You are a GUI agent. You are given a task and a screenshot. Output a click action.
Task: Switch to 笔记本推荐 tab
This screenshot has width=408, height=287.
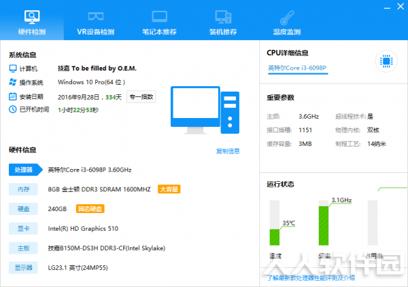click(x=160, y=20)
